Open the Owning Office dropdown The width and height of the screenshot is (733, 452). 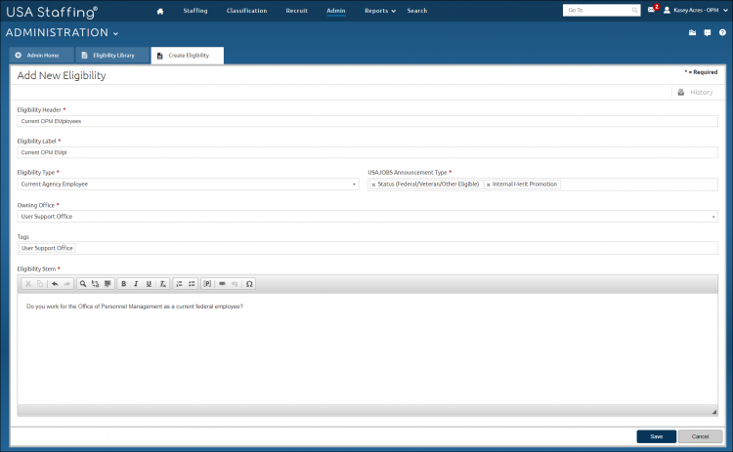click(x=367, y=216)
